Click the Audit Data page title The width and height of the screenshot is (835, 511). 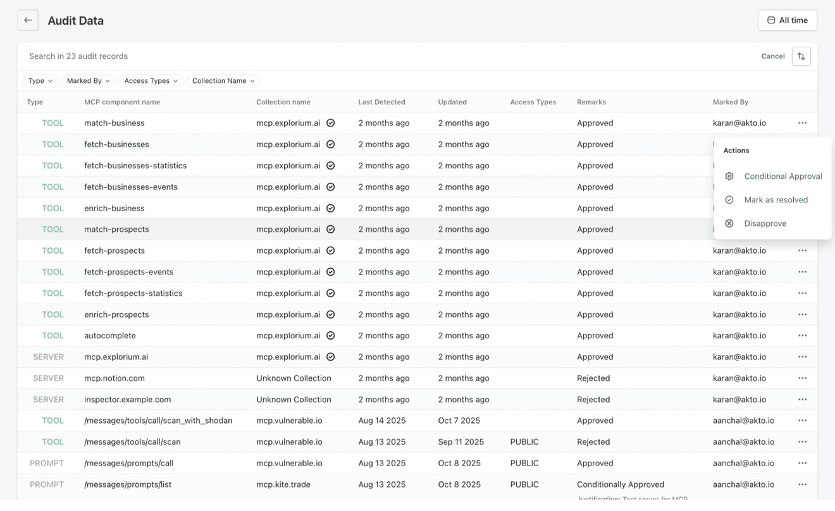point(76,20)
